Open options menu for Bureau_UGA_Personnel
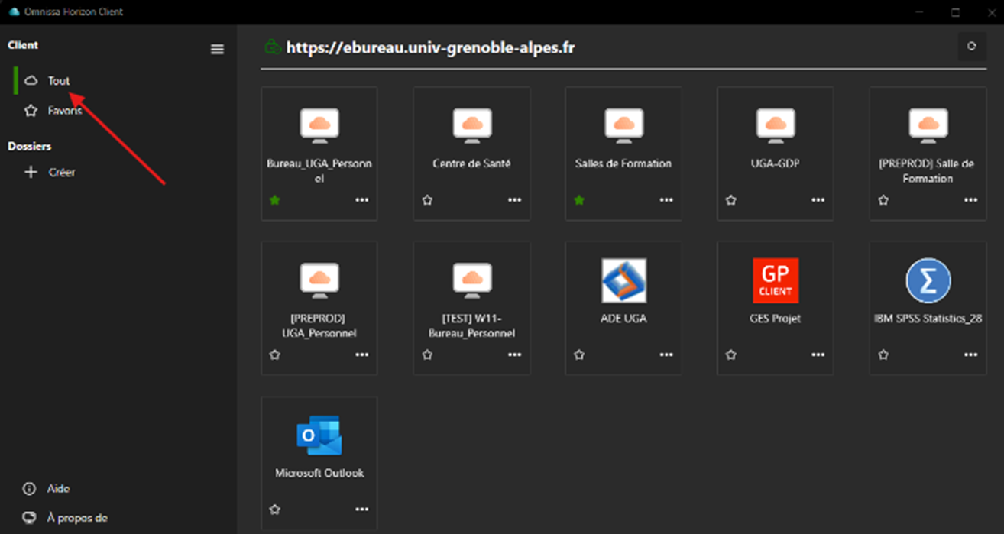Screen dimensions: 1004x534 pos(362,200)
